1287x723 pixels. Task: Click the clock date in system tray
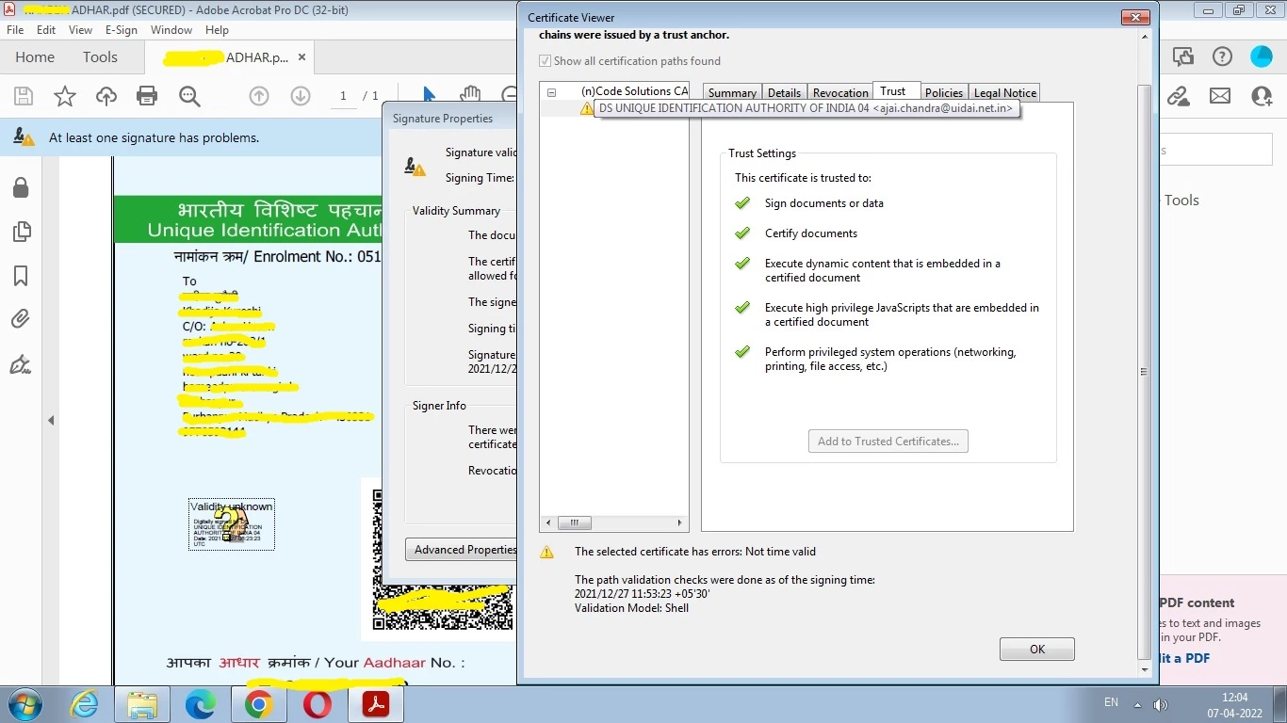point(1234,705)
